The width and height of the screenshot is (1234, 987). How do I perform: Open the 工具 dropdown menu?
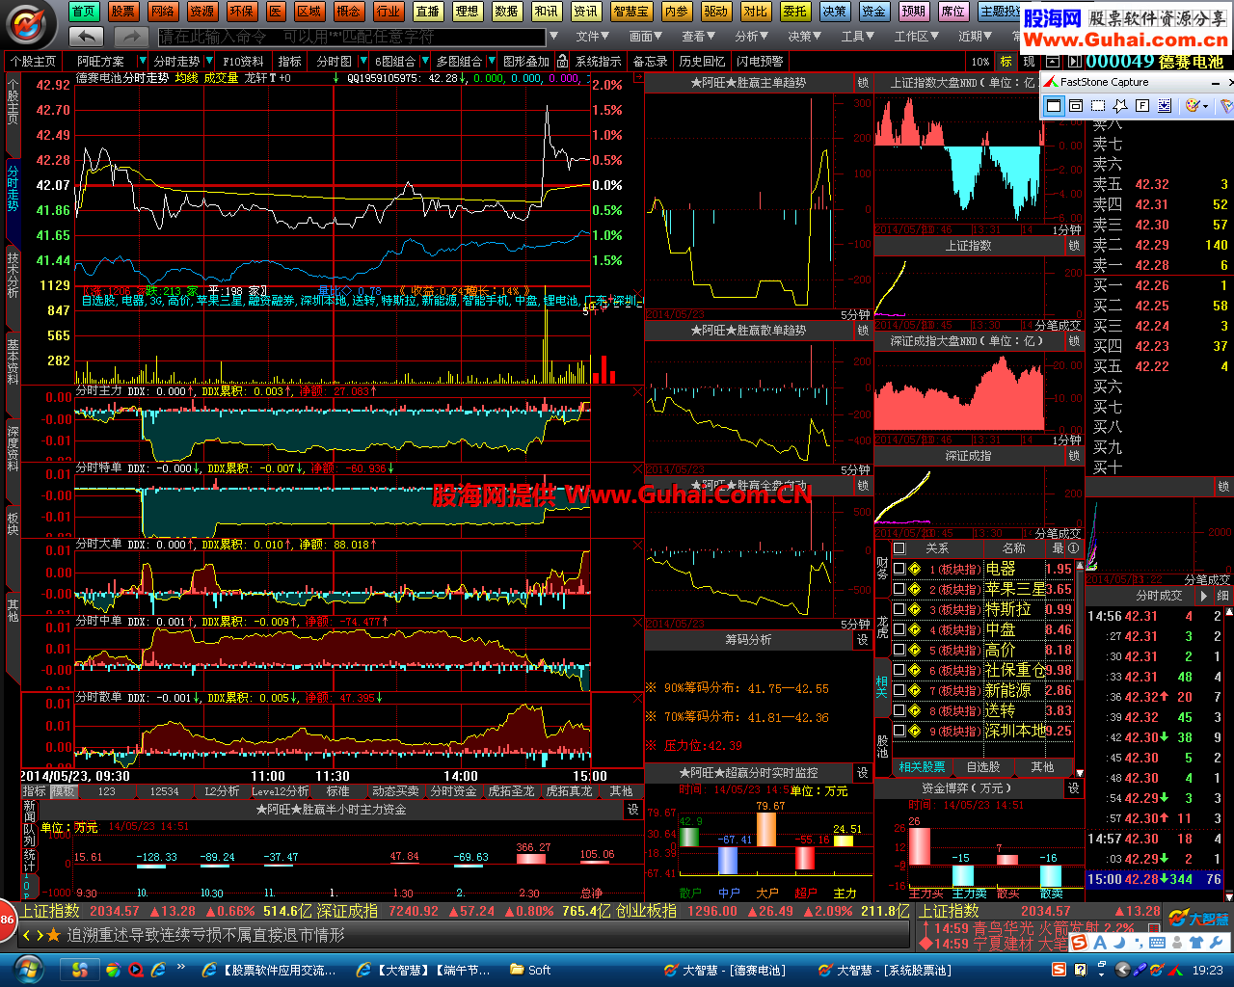(858, 37)
